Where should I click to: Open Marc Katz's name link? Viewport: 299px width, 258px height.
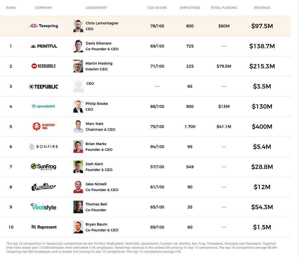coord(94,124)
